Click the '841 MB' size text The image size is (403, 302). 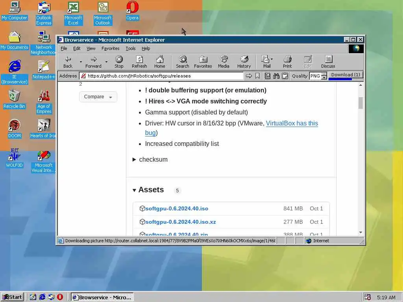pos(293,208)
